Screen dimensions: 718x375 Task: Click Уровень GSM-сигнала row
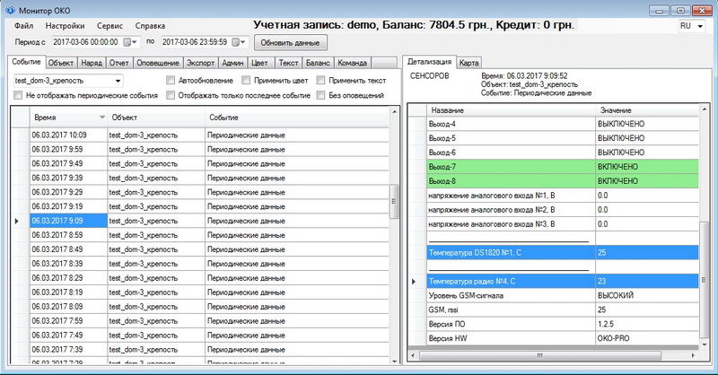pos(563,295)
